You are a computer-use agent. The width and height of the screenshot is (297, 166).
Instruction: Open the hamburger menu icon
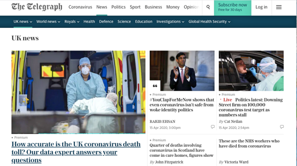click(x=279, y=7)
